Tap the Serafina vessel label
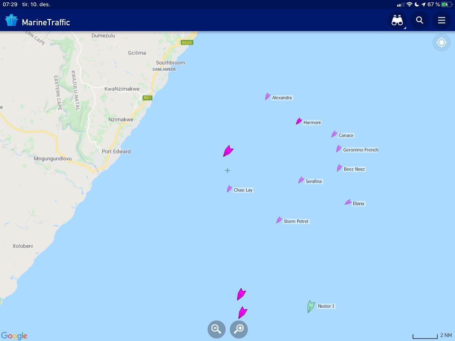Screen dimensions: 455x341 (x=314, y=181)
